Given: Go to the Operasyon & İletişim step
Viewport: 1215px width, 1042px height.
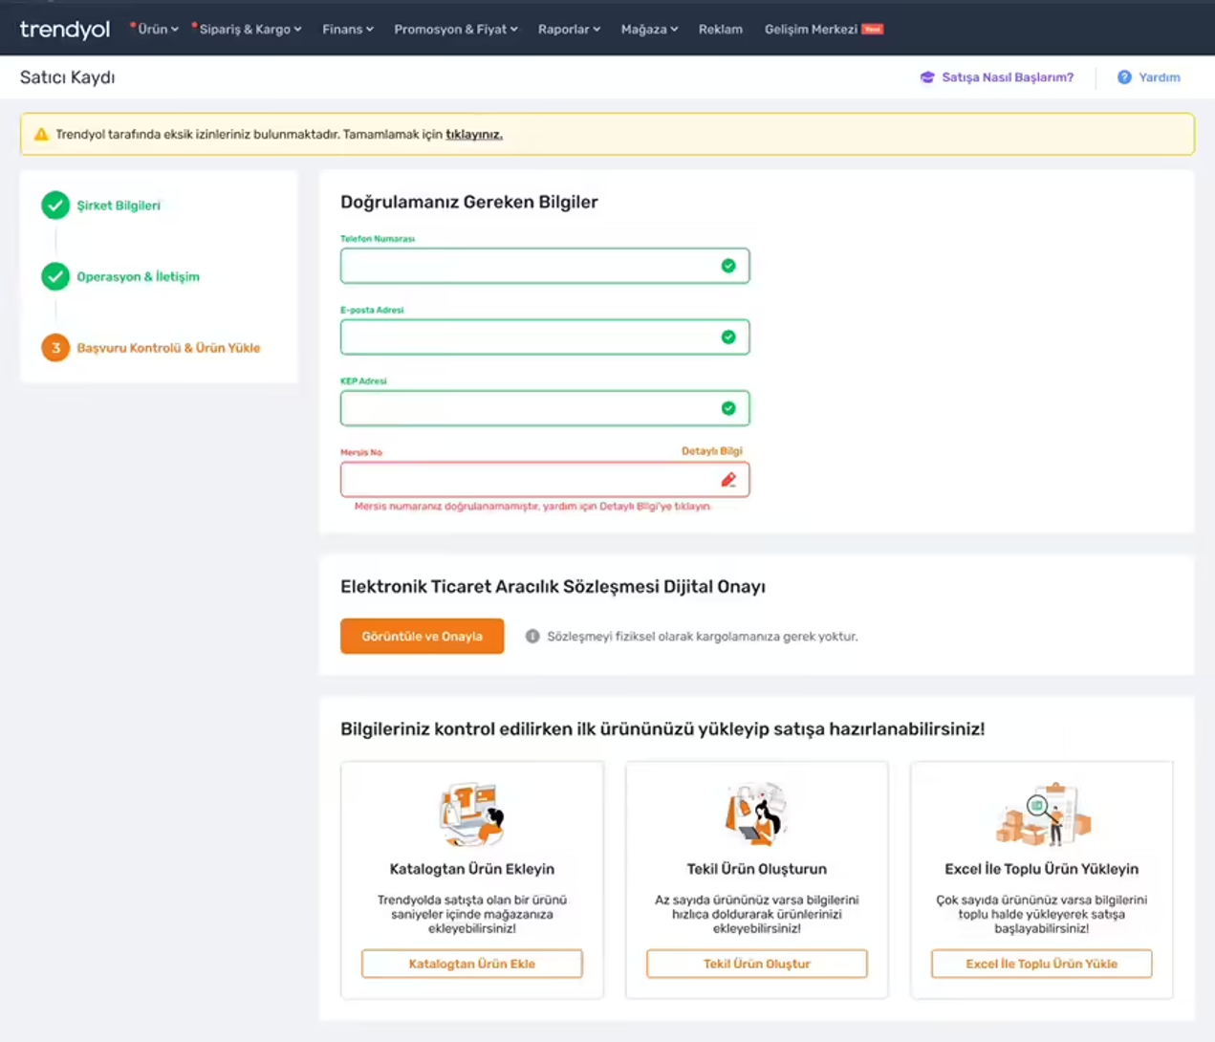Looking at the screenshot, I should pos(139,277).
